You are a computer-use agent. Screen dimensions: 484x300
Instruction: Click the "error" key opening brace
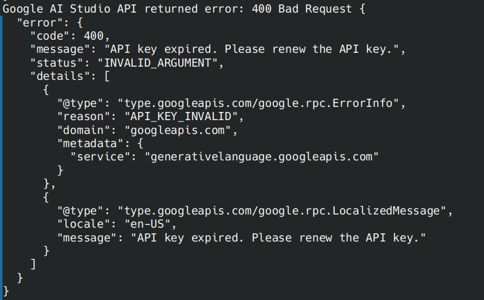tap(80, 23)
